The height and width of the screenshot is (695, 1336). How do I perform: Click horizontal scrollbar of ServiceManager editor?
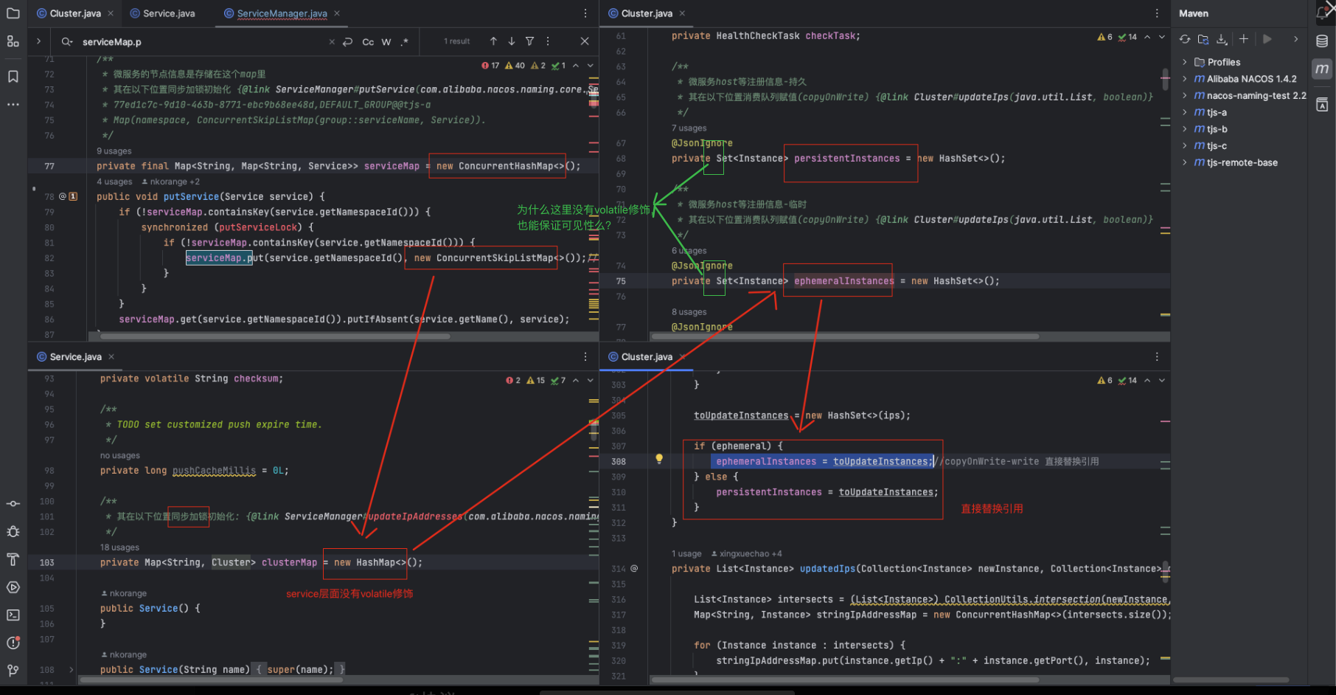tap(274, 336)
